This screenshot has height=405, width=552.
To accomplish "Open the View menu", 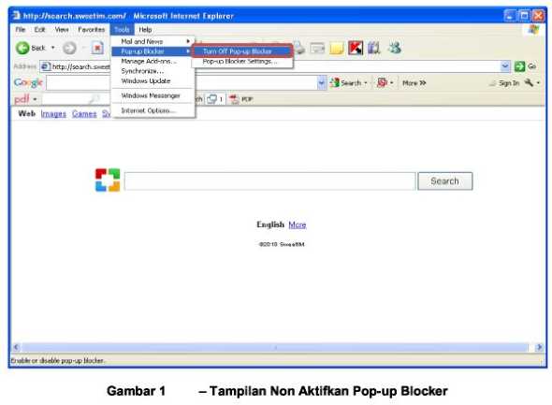I will pyautogui.click(x=62, y=30).
